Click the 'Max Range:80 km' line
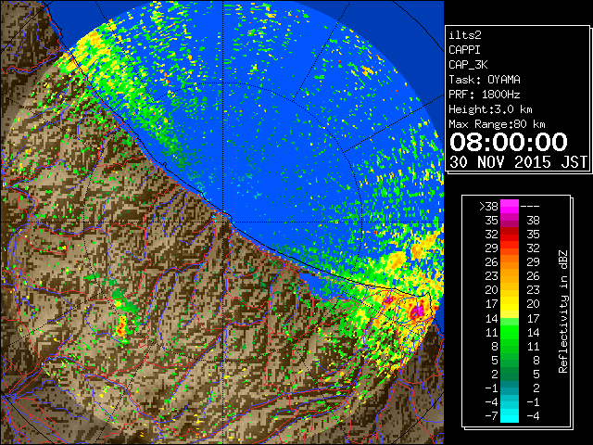 497,124
